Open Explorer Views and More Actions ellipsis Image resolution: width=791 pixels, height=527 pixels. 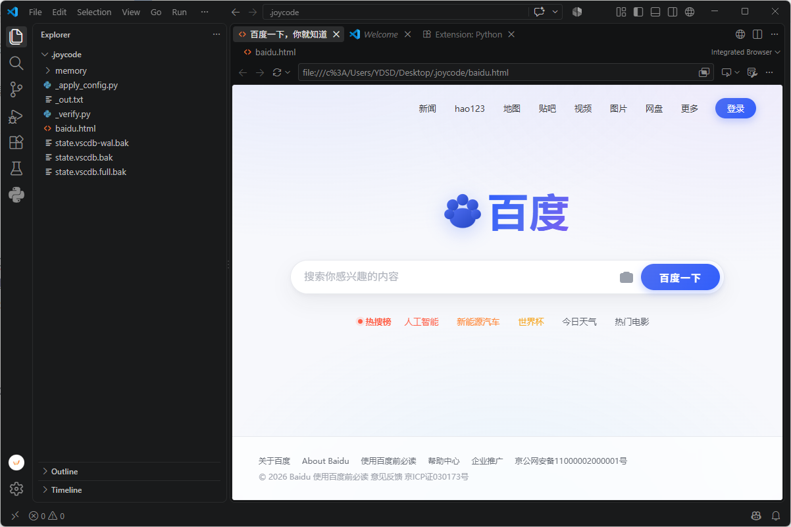tap(217, 34)
